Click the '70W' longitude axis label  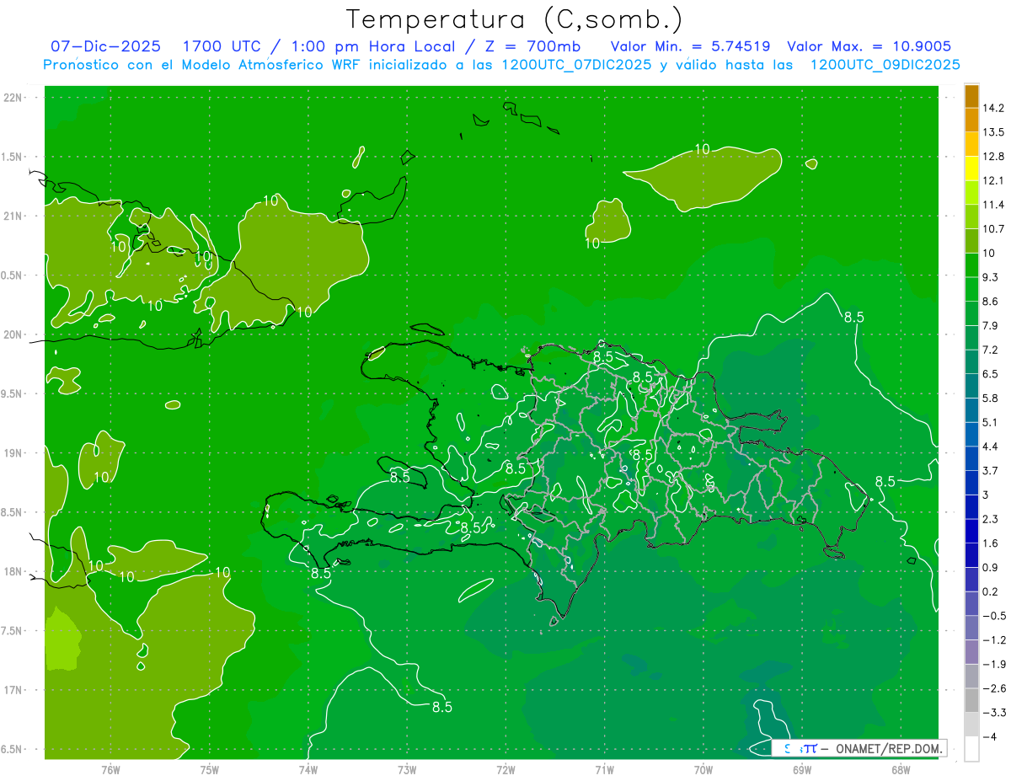click(x=703, y=769)
